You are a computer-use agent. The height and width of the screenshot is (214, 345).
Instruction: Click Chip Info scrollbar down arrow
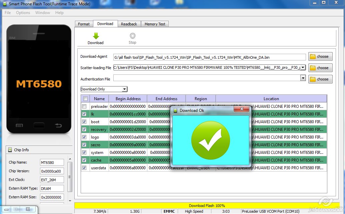70,201
